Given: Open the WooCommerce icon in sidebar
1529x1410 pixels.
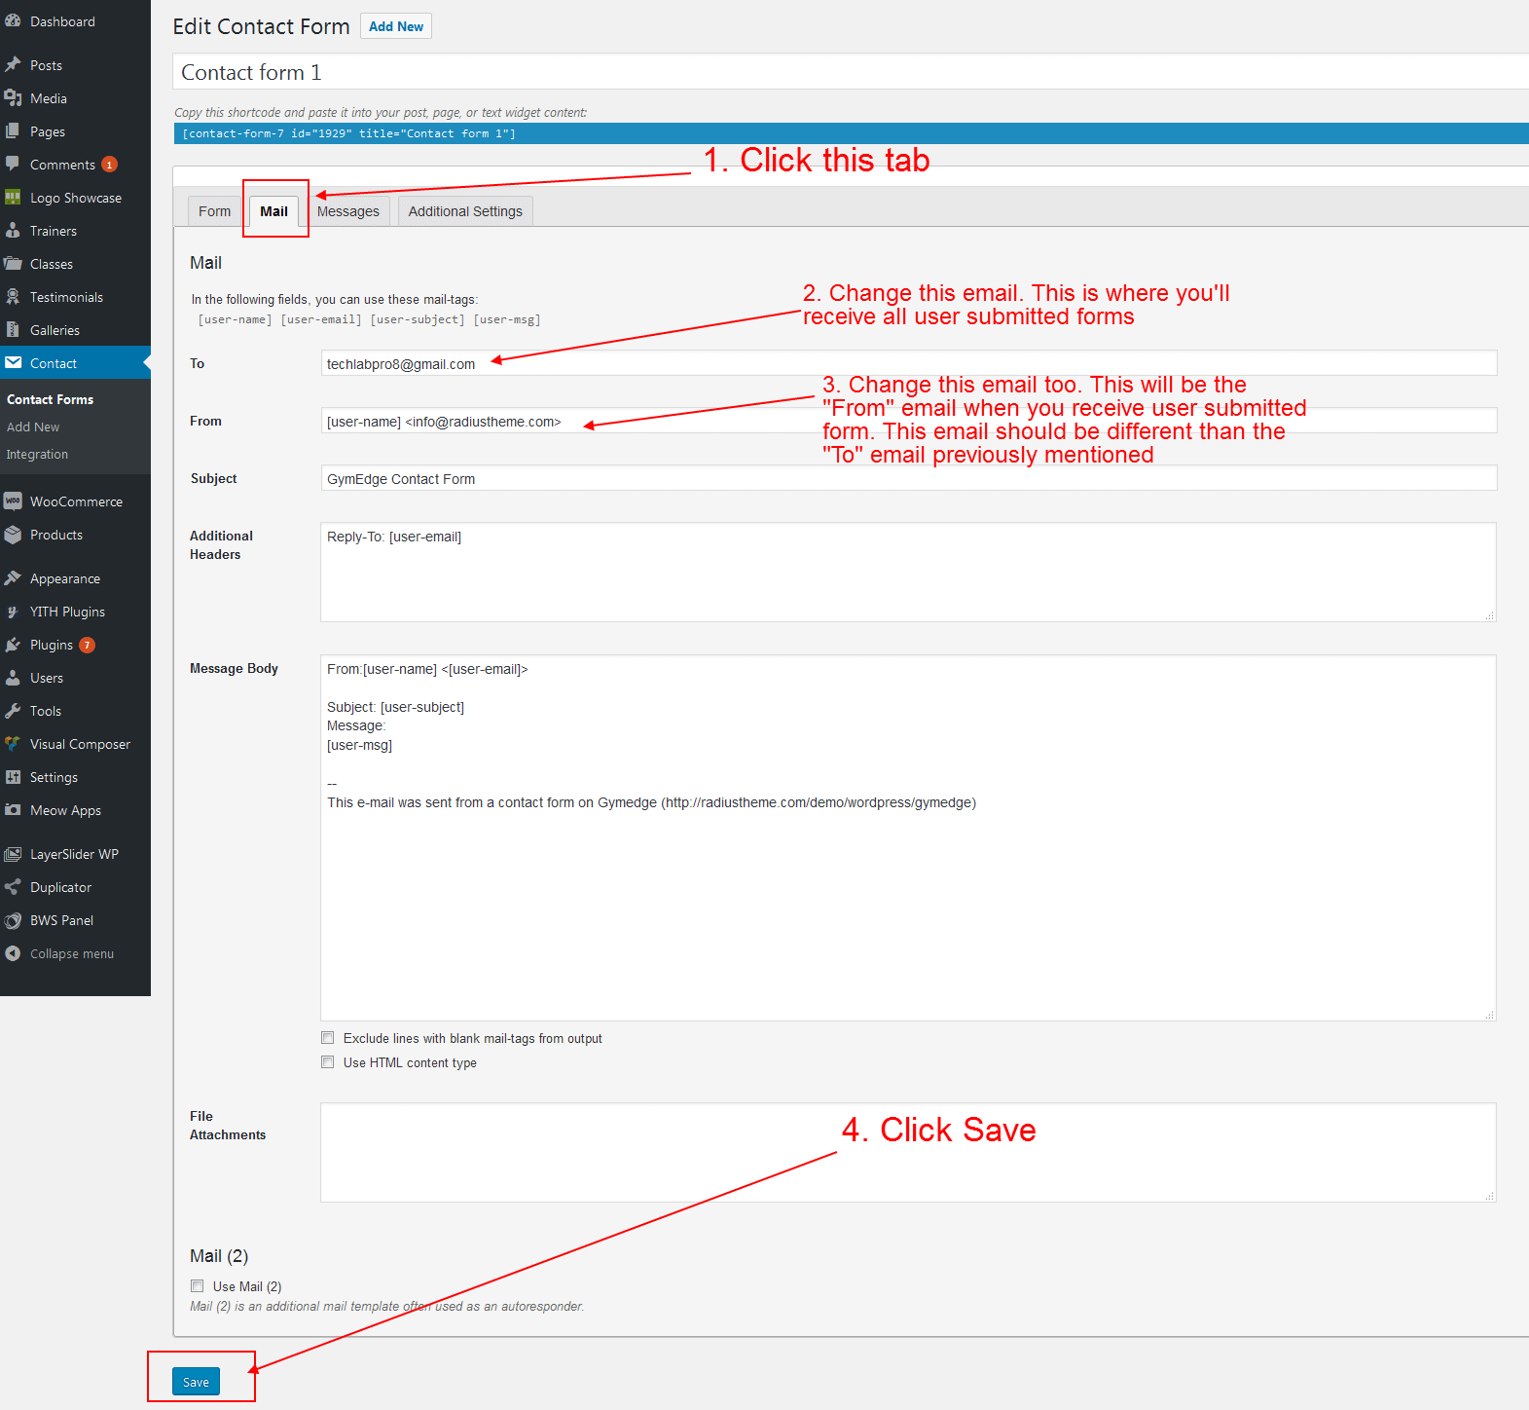Looking at the screenshot, I should (13, 501).
